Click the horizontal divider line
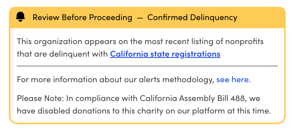Screen dimensions: 292x131 (147, 66)
